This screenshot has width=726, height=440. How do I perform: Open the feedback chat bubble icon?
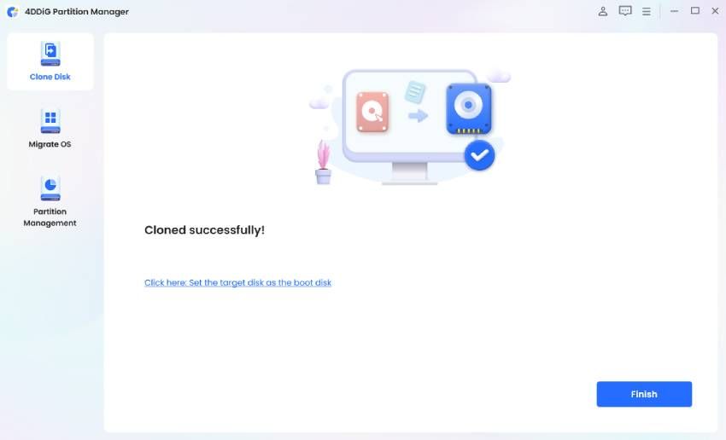click(625, 11)
